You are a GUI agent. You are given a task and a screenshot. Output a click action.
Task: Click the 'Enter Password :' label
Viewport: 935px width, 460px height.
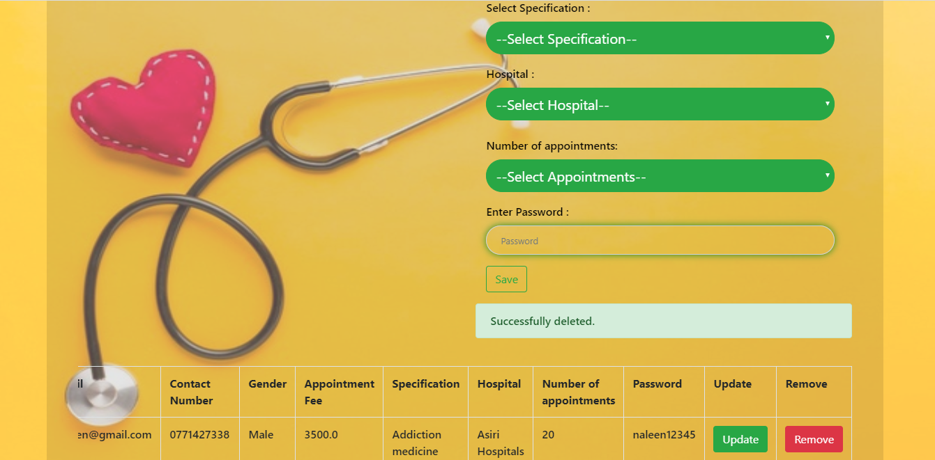[527, 212]
